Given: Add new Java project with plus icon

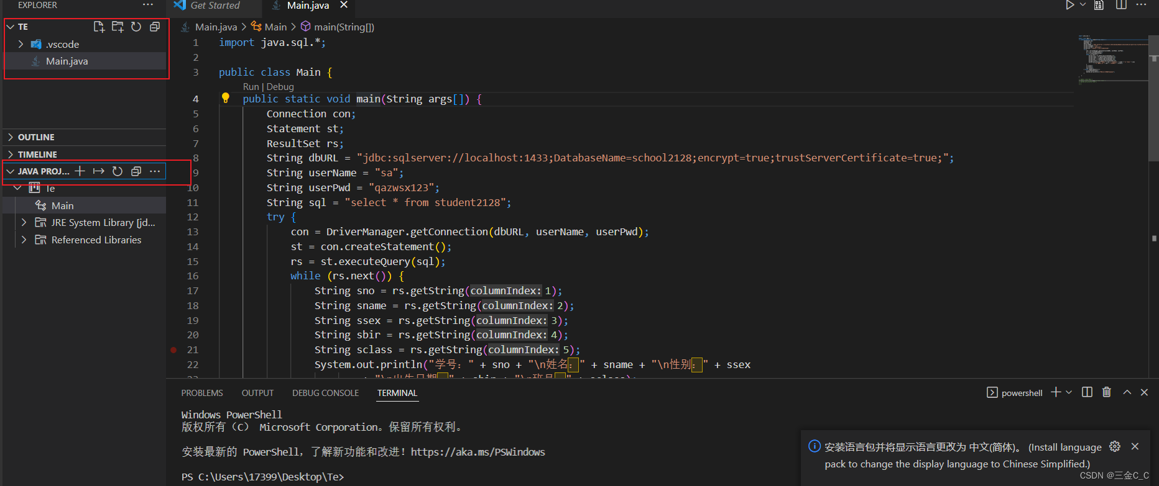Looking at the screenshot, I should (x=80, y=171).
